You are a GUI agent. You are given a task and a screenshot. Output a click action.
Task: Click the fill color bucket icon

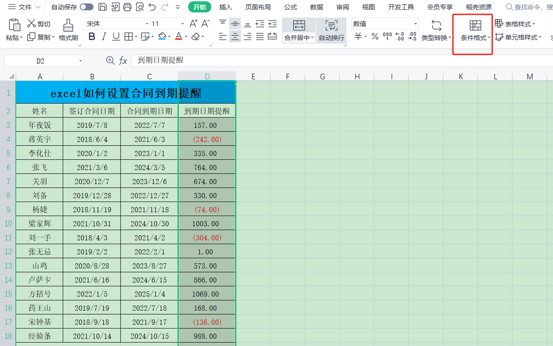(x=162, y=37)
